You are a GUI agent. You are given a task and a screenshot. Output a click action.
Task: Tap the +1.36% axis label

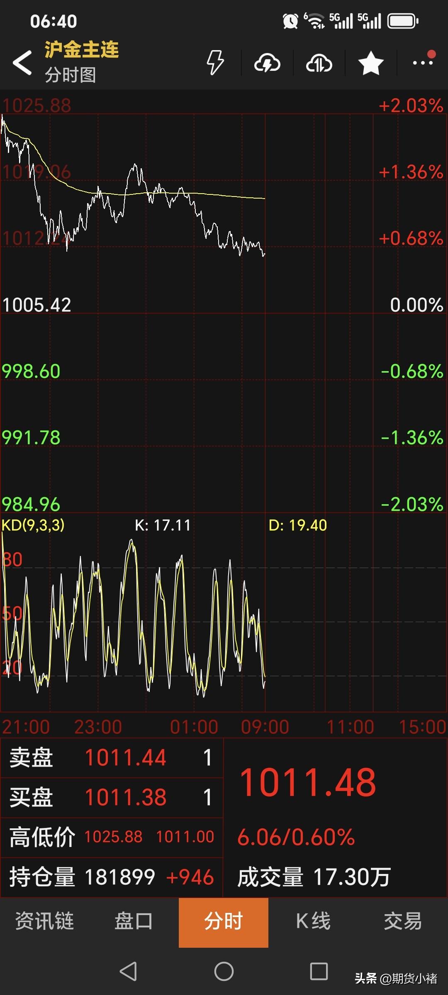pyautogui.click(x=411, y=172)
